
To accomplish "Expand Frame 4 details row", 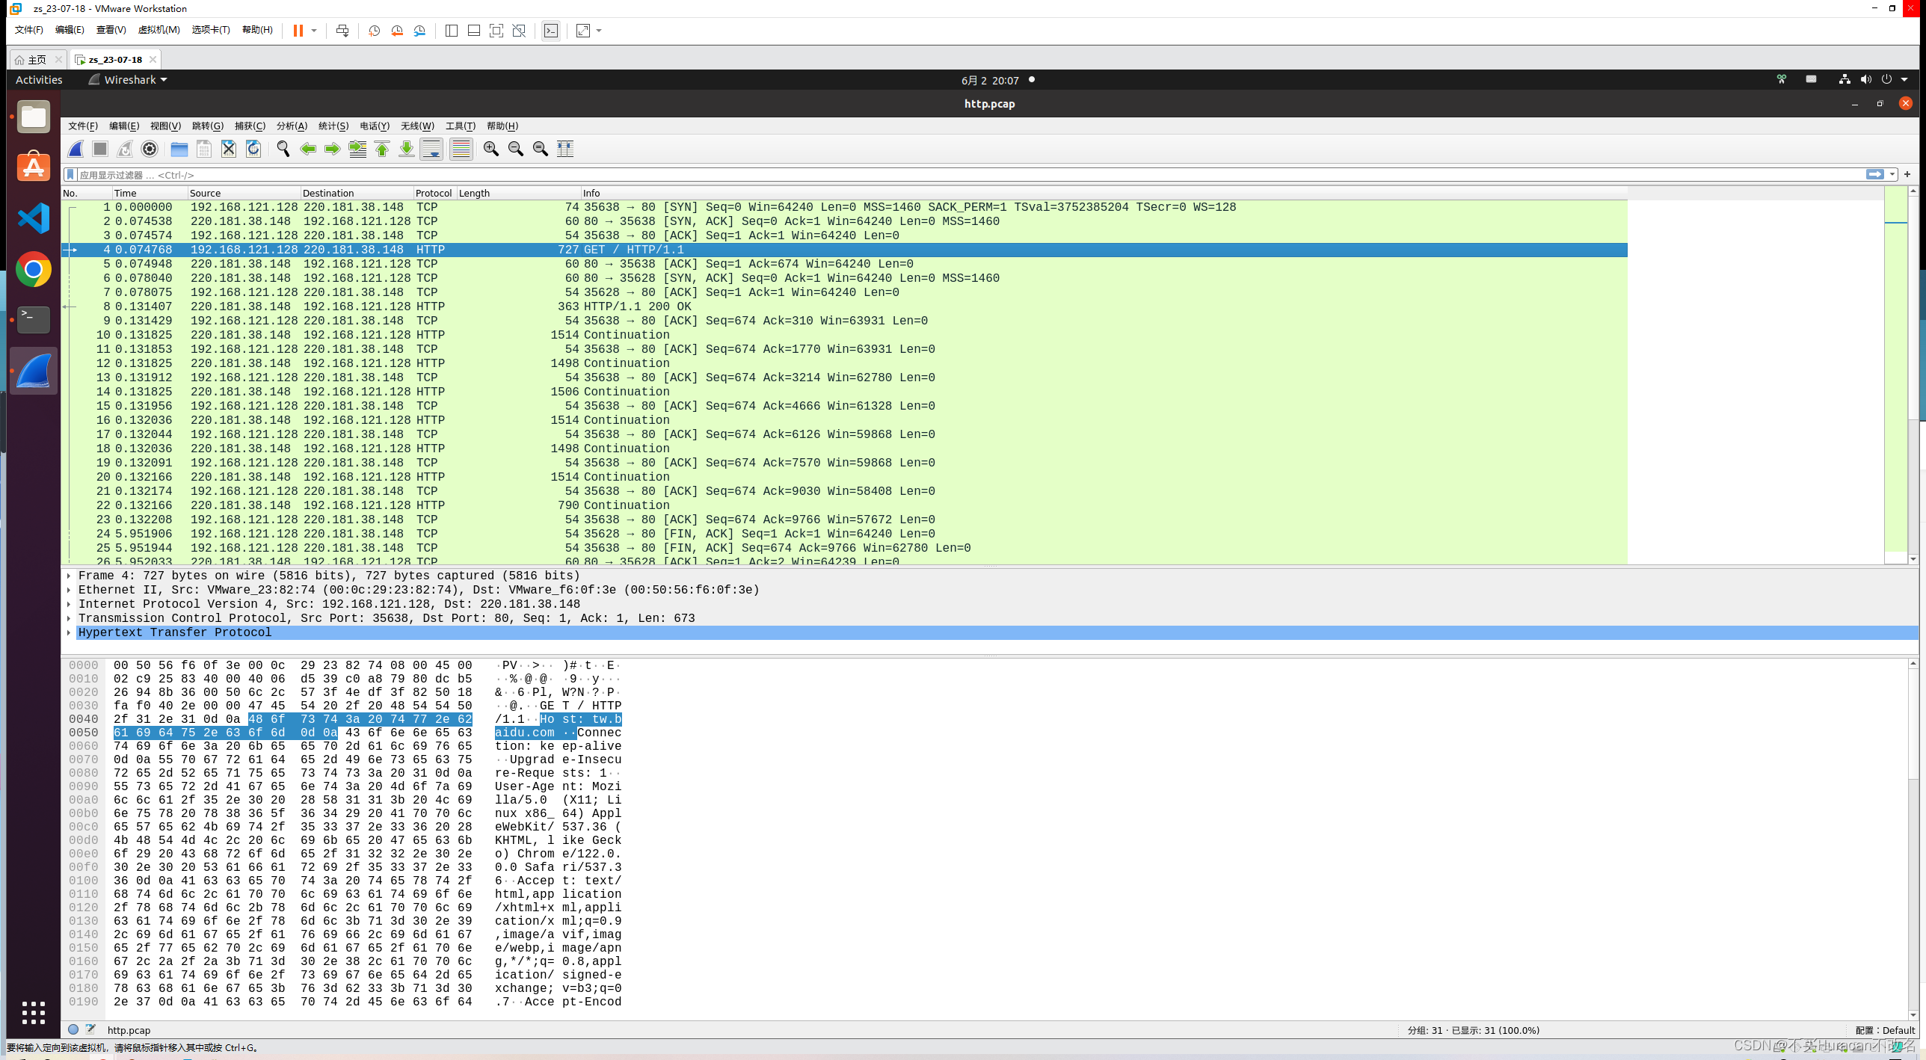I will (69, 576).
